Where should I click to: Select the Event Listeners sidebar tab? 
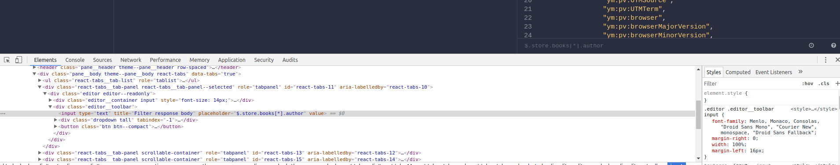774,72
